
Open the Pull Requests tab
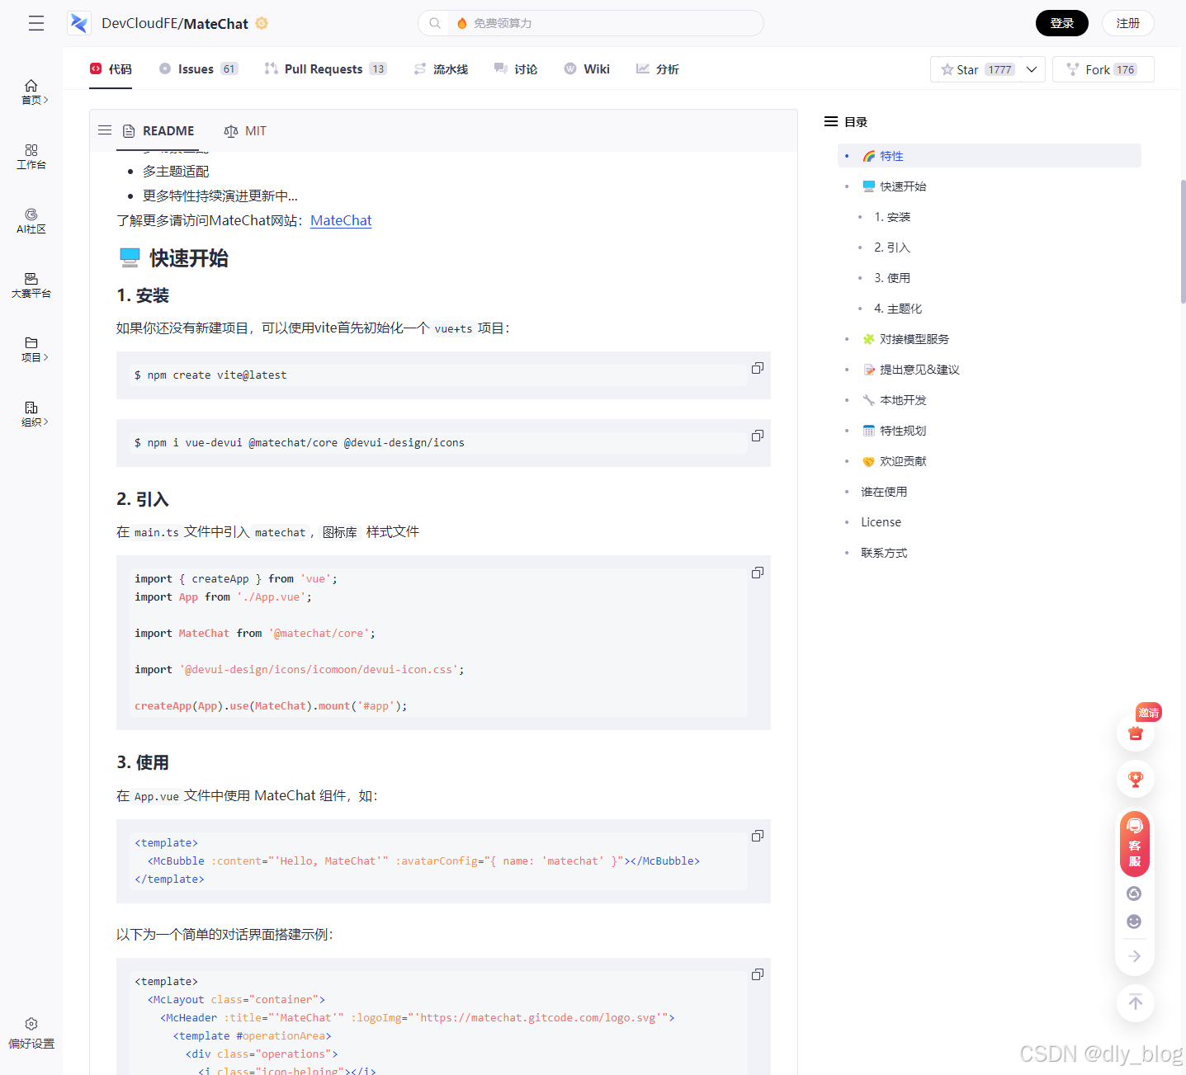325,69
